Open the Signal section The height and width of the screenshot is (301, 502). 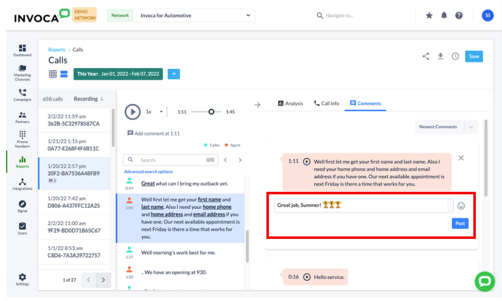22,207
